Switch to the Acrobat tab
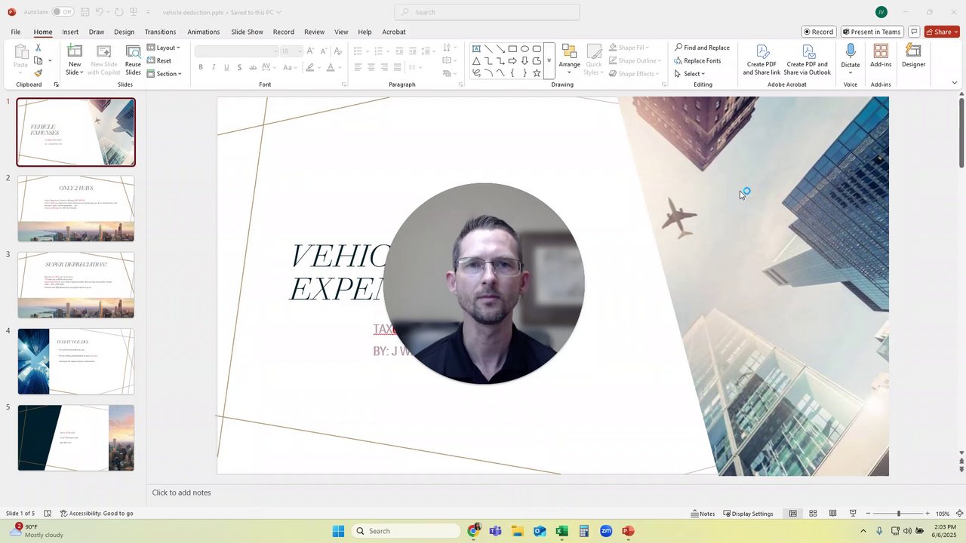966x543 pixels. [394, 32]
